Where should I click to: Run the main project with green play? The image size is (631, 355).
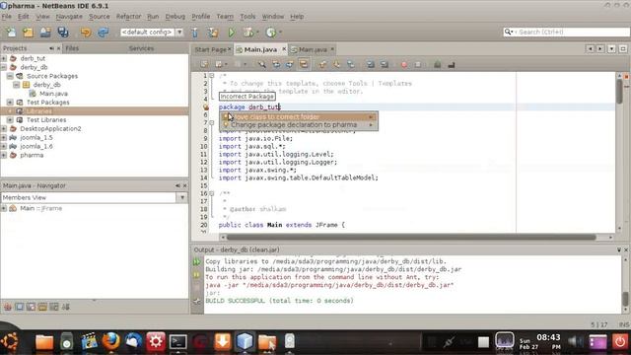[x=232, y=33]
